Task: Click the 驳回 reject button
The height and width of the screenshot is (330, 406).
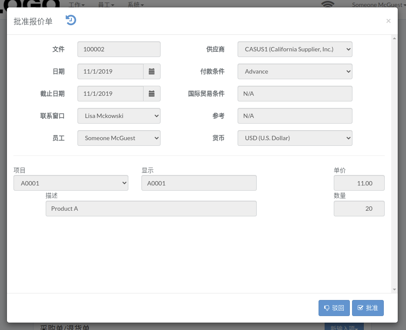Action: (334, 308)
